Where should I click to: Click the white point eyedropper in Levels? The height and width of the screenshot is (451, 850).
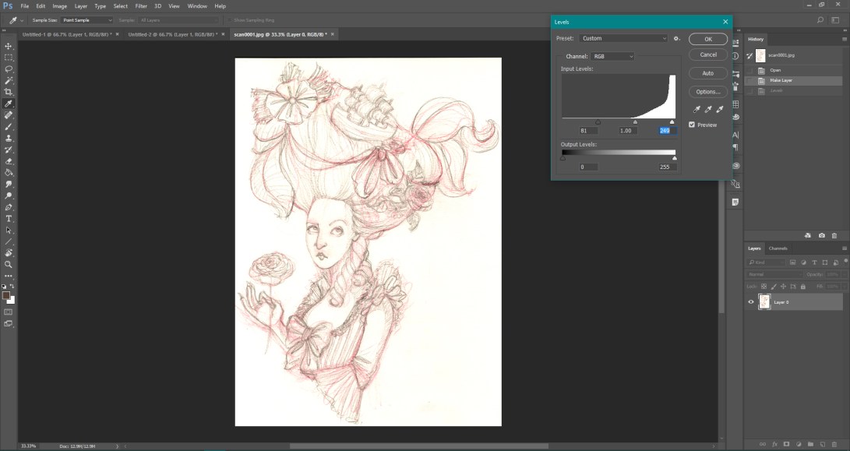[x=719, y=110]
